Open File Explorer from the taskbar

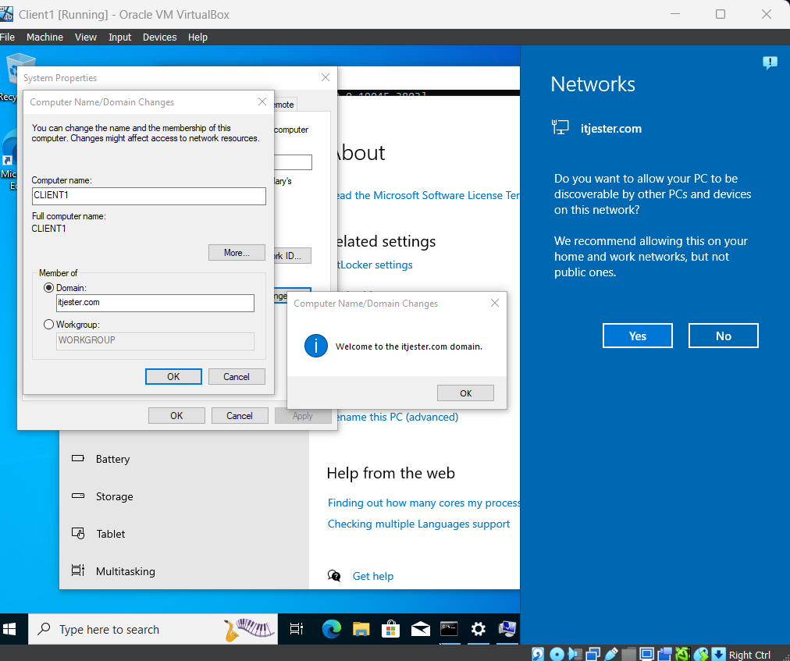(361, 629)
